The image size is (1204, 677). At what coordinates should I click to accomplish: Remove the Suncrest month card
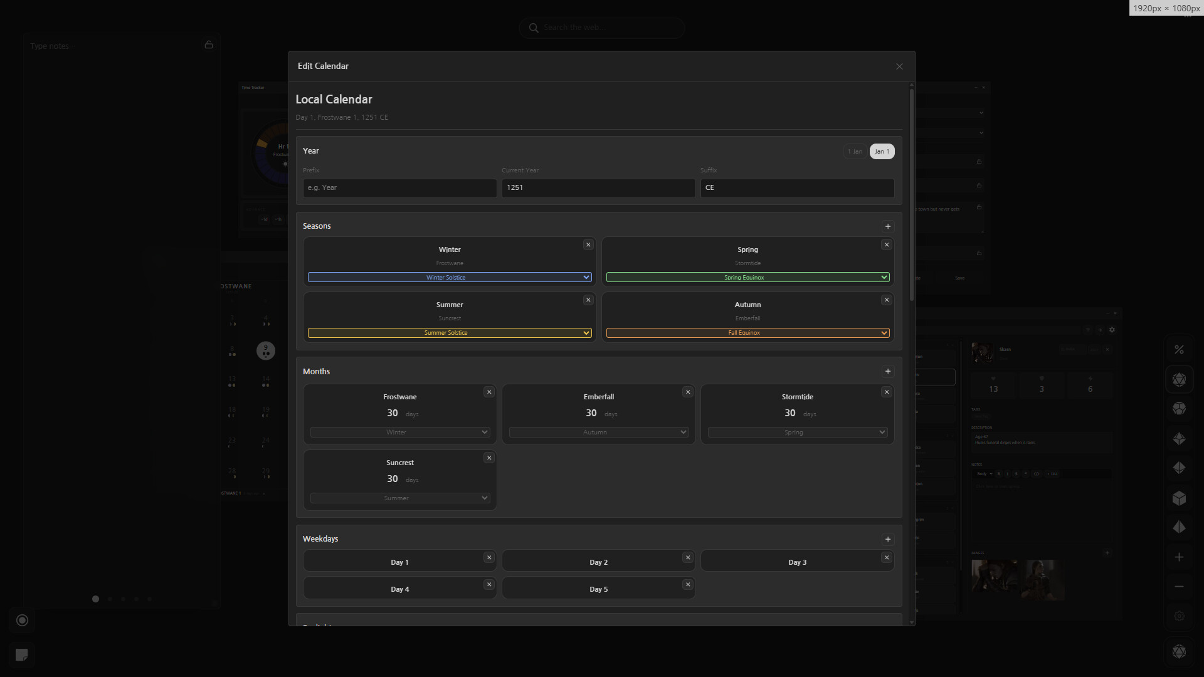[x=488, y=458]
